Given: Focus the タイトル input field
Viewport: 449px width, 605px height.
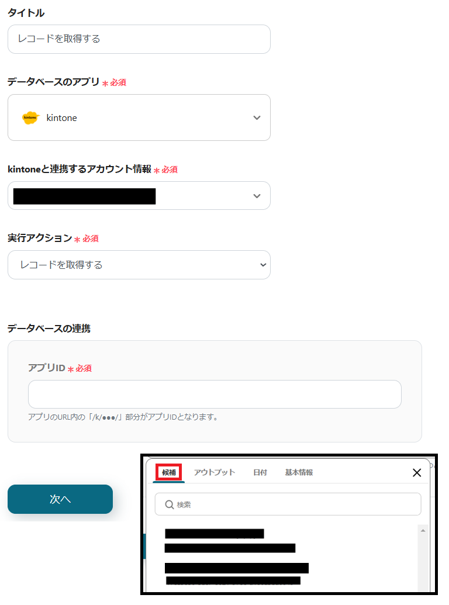Looking at the screenshot, I should pos(139,39).
